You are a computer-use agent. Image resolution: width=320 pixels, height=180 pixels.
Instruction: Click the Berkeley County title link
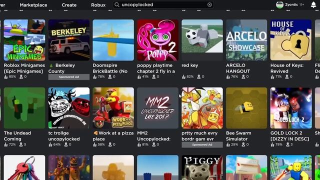pyautogui.click(x=61, y=68)
